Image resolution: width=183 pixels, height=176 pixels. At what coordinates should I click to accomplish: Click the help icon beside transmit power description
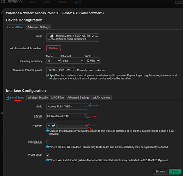[47, 75]
